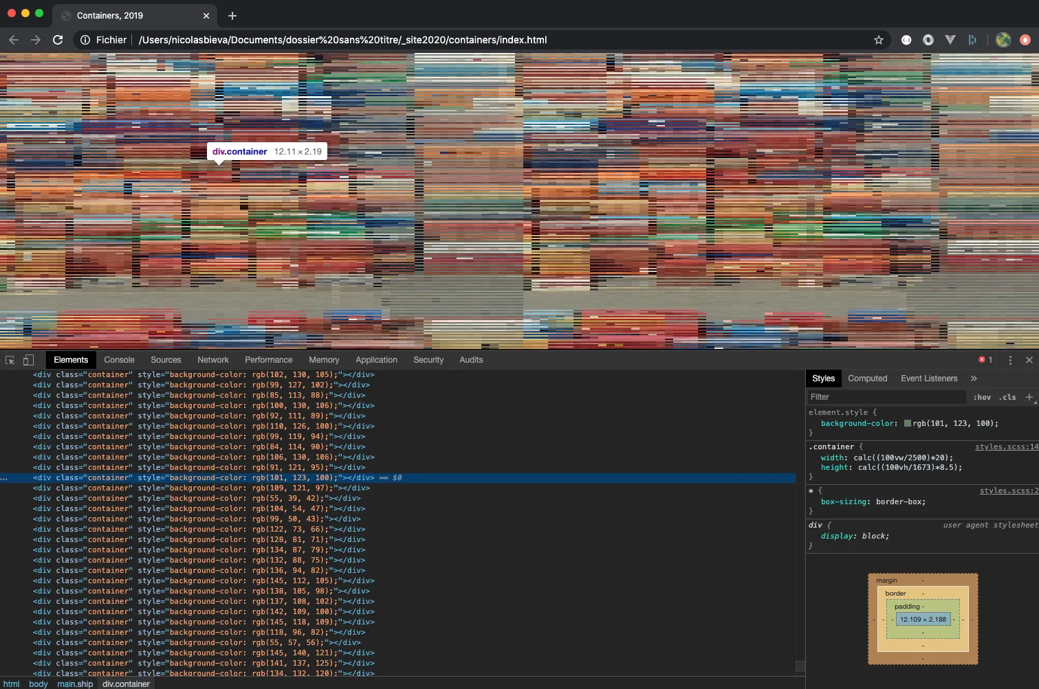Select main.ship in the breadcrumb
Image resolution: width=1039 pixels, height=689 pixels.
click(75, 684)
